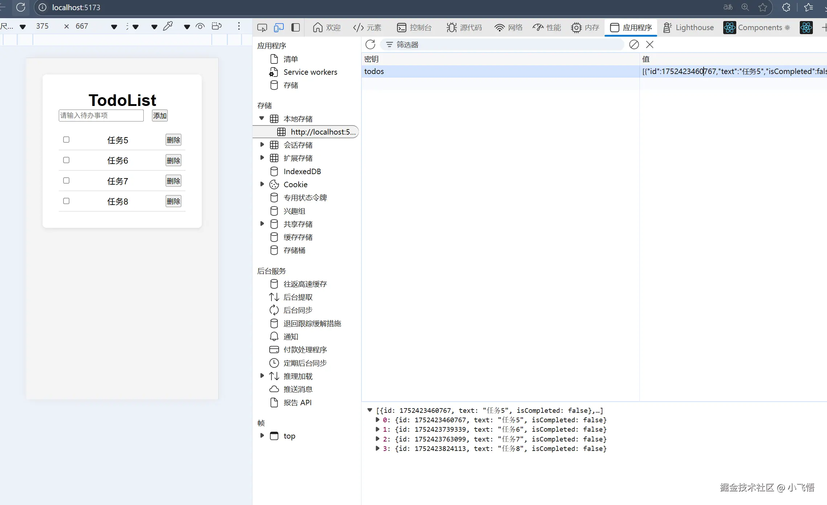Toggle device emulation icon in DevTools

pos(279,28)
